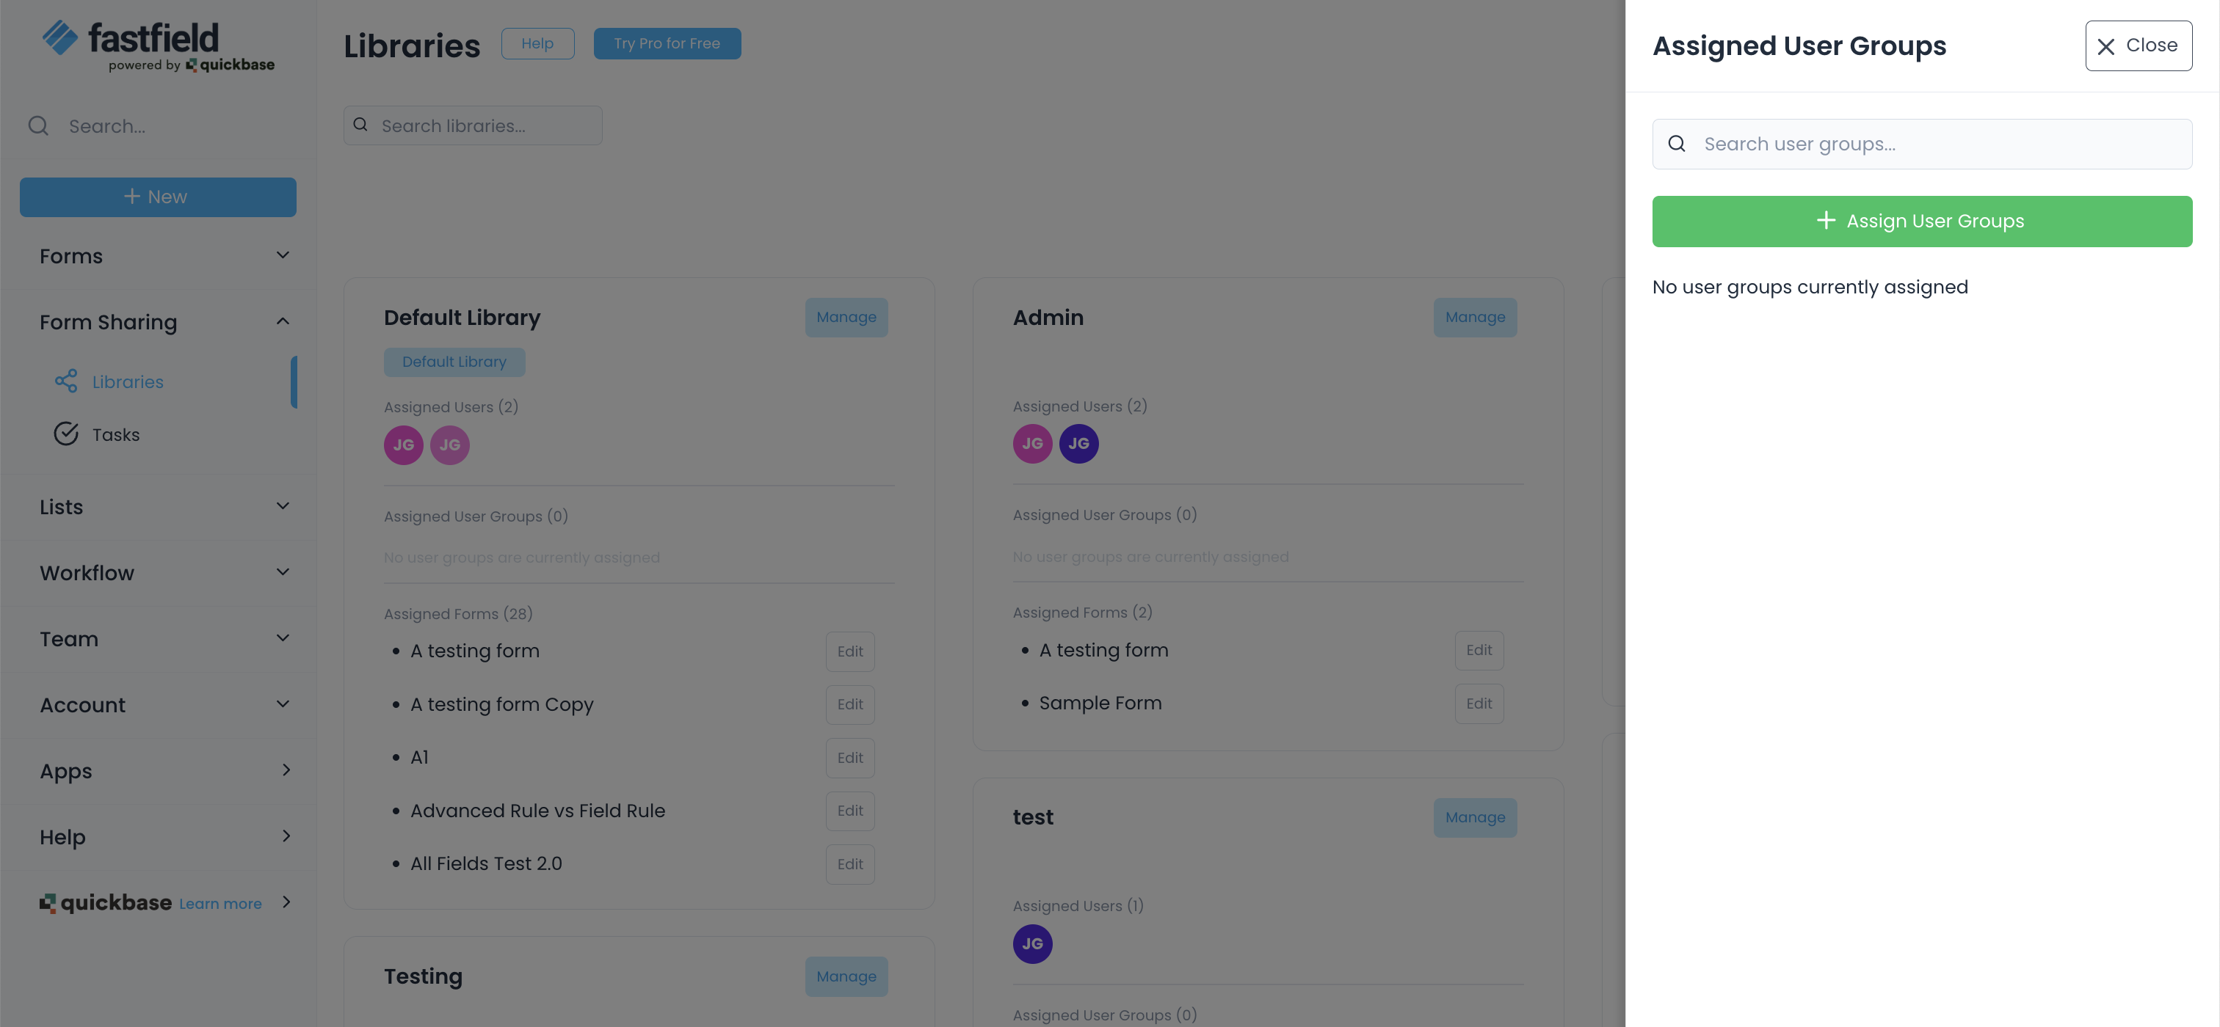Click the quickbase icon at sidebar bottom
Screen dimensions: 2220x1027
click(49, 902)
